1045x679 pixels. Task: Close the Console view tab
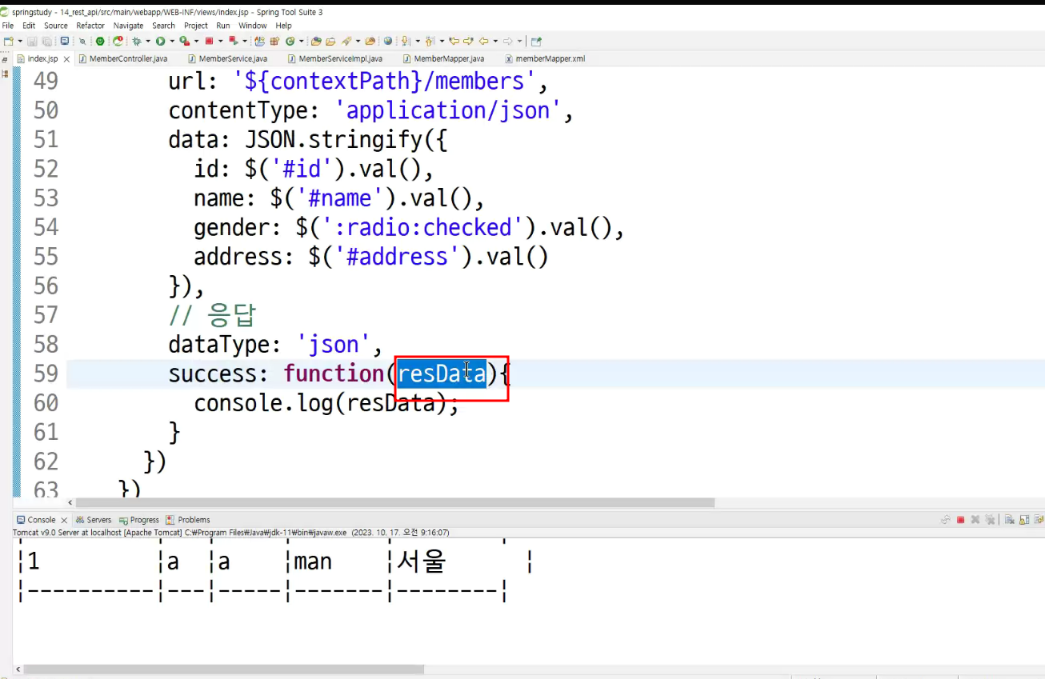pos(66,520)
